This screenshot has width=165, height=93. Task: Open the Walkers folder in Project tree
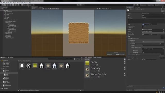7,77
